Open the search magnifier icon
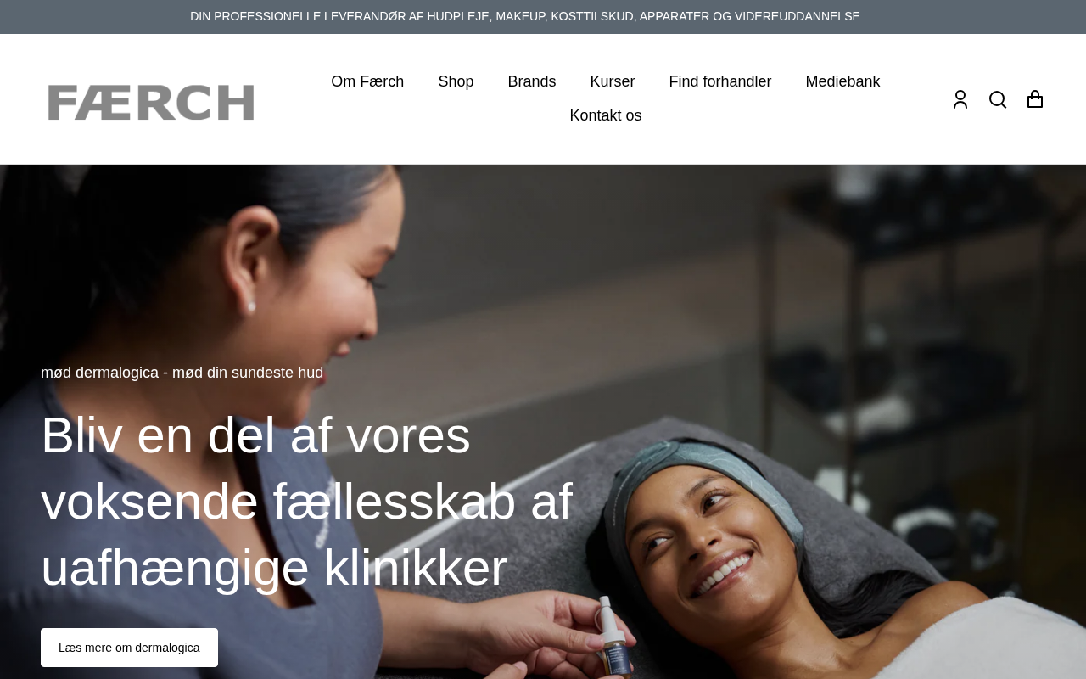Screen dimensions: 1086x679 998,99
